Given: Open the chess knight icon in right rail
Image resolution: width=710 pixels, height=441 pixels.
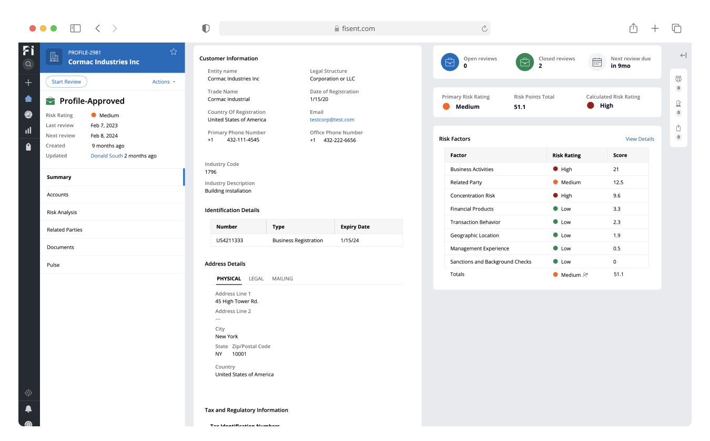Looking at the screenshot, I should click(678, 103).
